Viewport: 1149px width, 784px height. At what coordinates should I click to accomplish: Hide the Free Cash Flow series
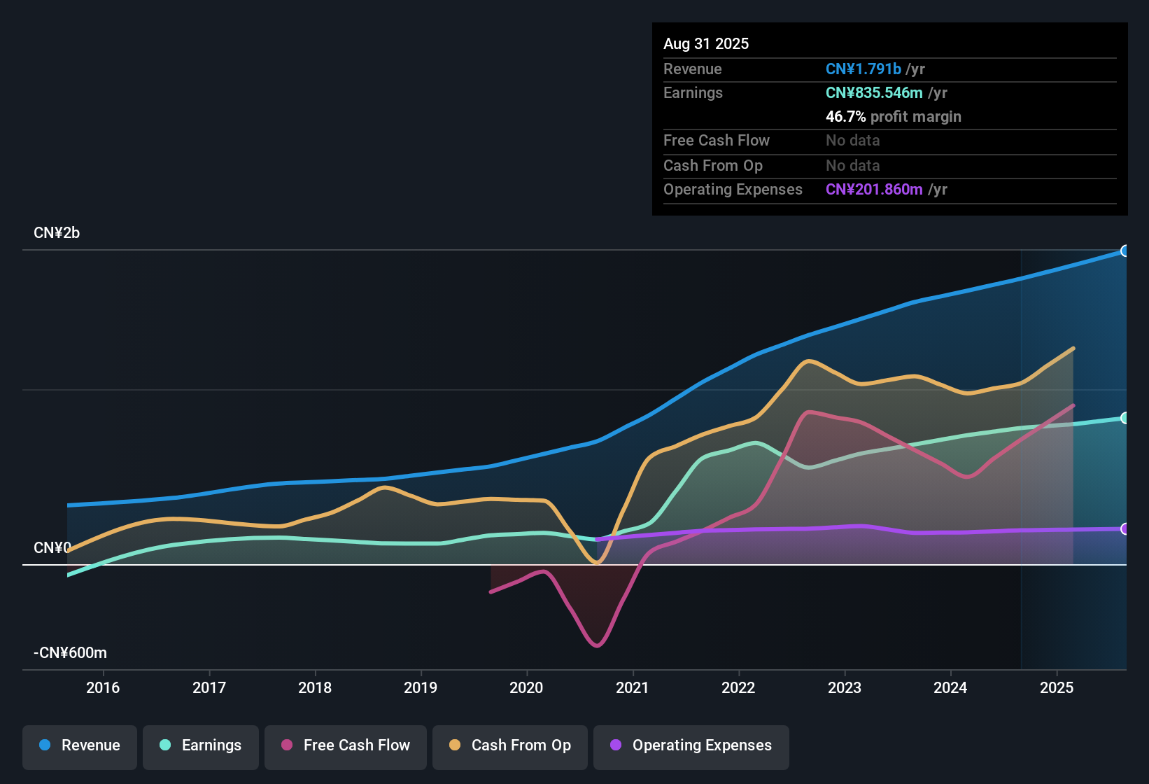click(345, 745)
